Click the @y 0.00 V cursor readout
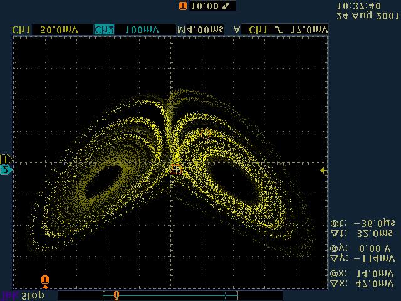The image size is (401, 301). [361, 248]
